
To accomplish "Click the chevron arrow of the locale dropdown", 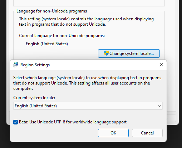I will click(159, 106).
